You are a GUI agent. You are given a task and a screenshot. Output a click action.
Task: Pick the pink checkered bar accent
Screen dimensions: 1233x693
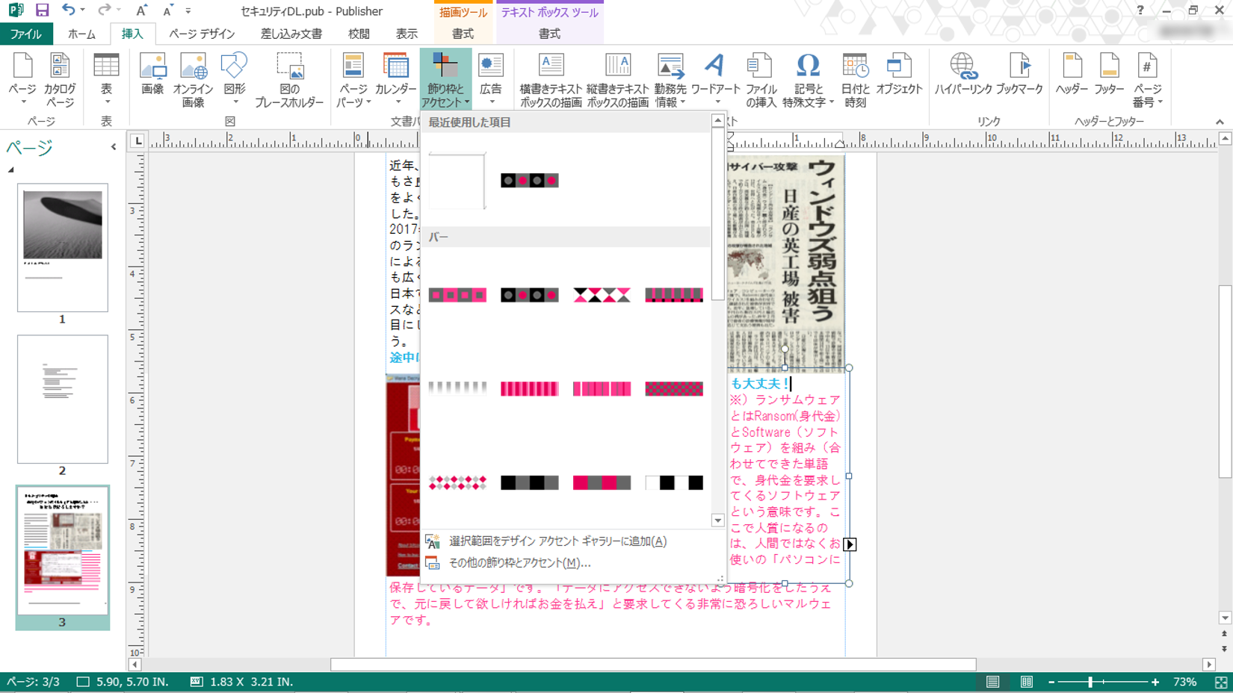674,388
